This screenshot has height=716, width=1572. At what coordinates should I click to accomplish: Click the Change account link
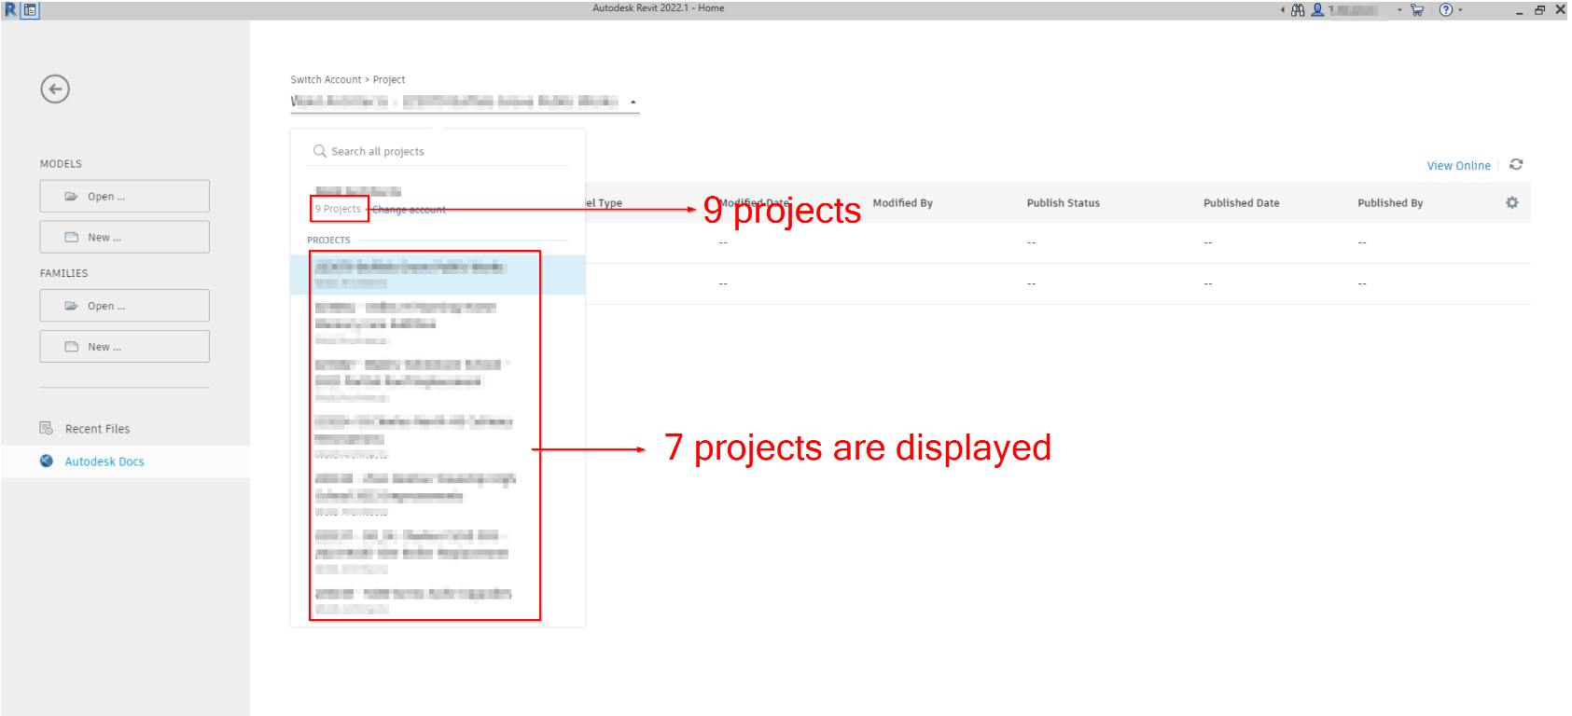(x=409, y=210)
